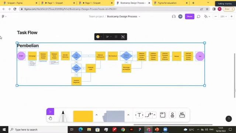Select the Move cursor tool

click(x=50, y=112)
